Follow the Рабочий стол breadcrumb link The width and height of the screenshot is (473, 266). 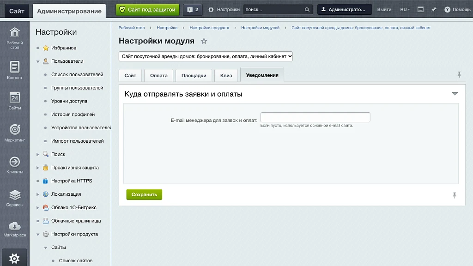(x=132, y=28)
